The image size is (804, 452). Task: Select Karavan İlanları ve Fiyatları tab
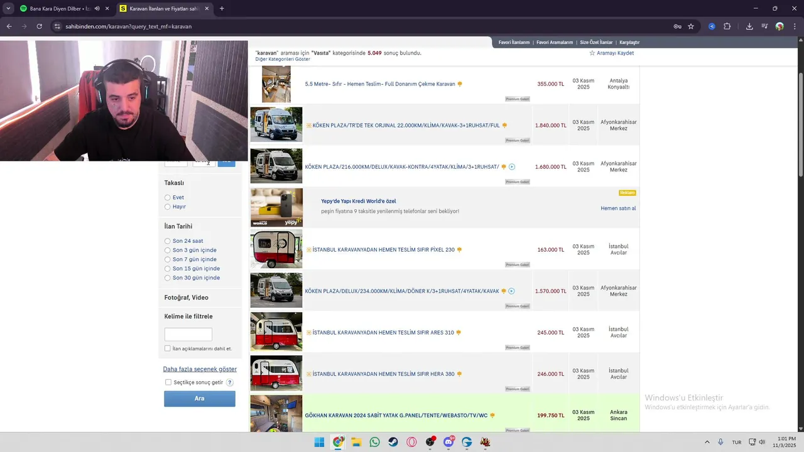click(x=163, y=9)
